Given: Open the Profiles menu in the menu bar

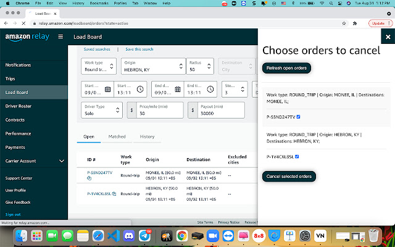Looking at the screenshot, I should click(120, 3).
